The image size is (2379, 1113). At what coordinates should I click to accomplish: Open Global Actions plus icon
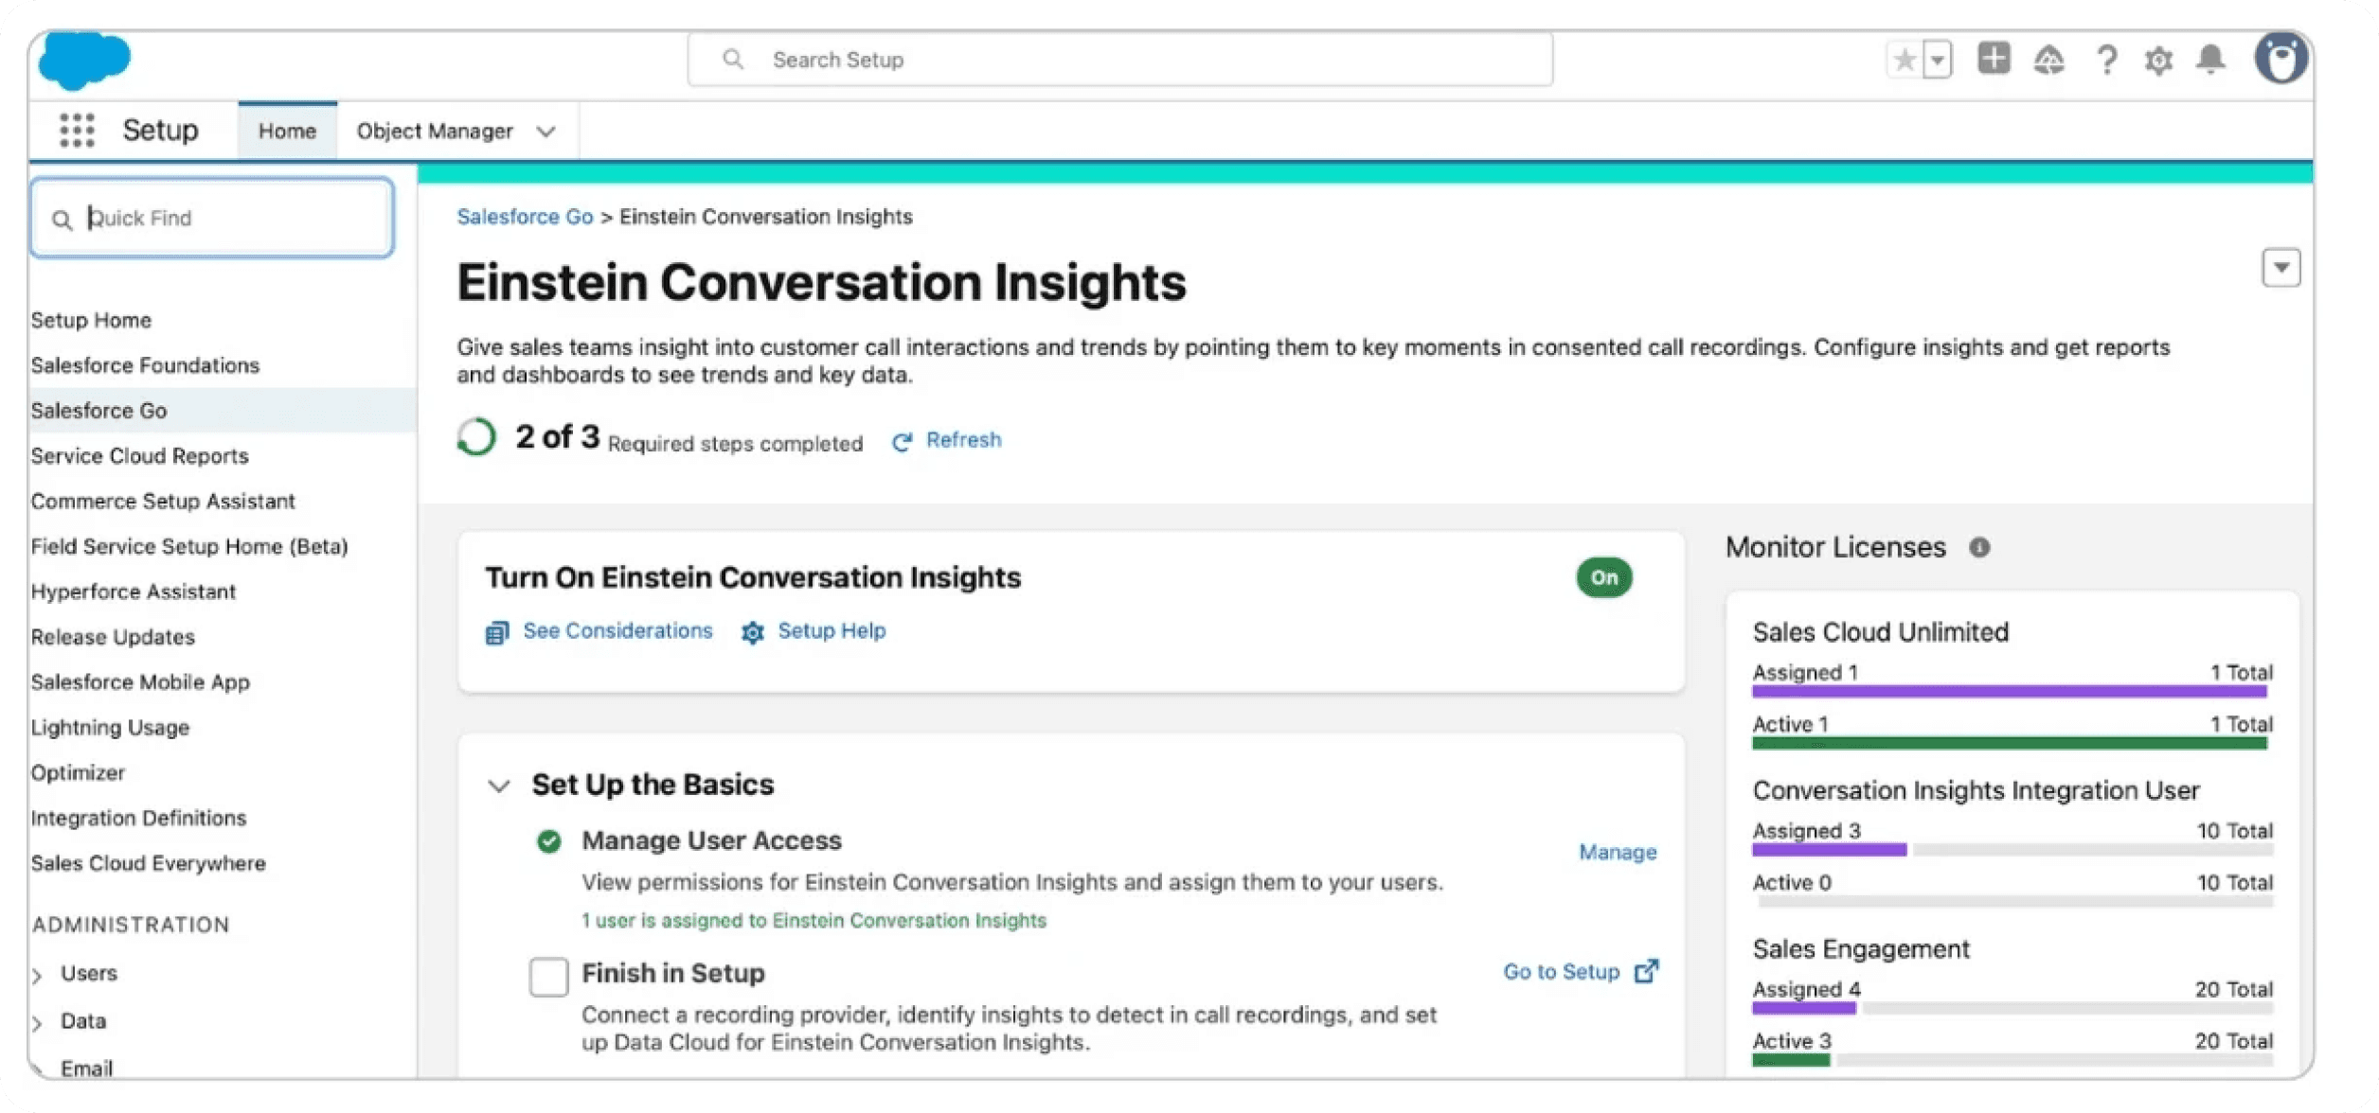click(1994, 59)
